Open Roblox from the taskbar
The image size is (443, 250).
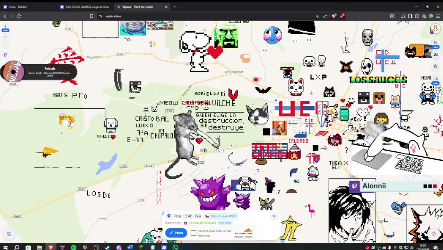[x=164, y=247]
